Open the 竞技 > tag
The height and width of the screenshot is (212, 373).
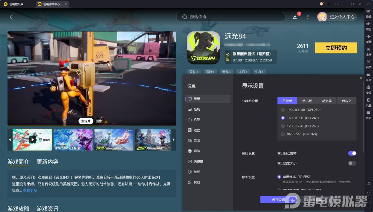[x=194, y=72]
